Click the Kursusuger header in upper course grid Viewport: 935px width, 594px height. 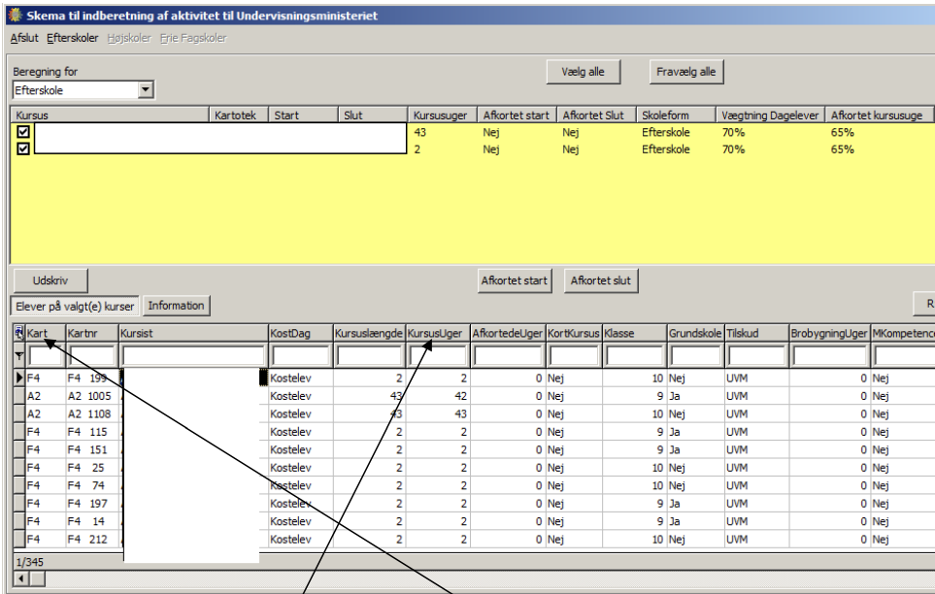[x=442, y=115]
